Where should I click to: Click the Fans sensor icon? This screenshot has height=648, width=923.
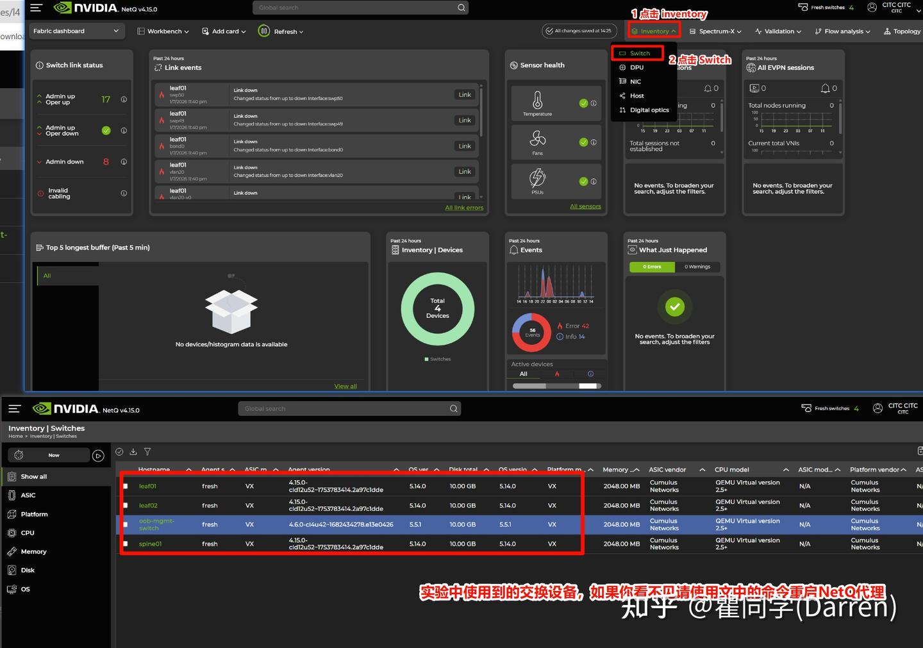[537, 138]
